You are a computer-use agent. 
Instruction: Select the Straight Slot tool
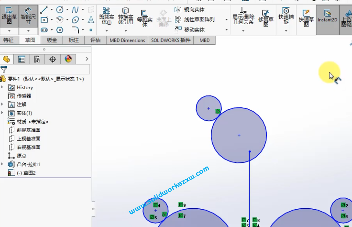(44, 29)
